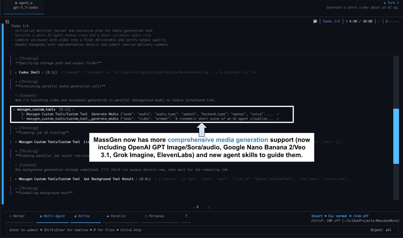The image size is (403, 238).
Task: Click the 4:40 / 30:00 timer
Action: [x=359, y=21]
